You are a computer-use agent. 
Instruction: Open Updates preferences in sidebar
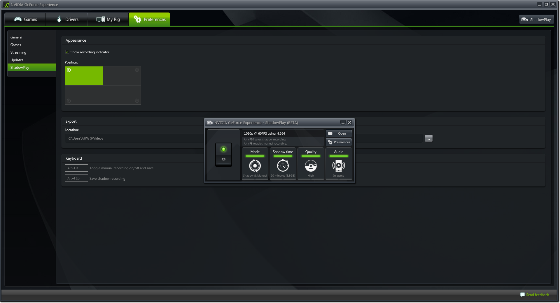coord(32,60)
